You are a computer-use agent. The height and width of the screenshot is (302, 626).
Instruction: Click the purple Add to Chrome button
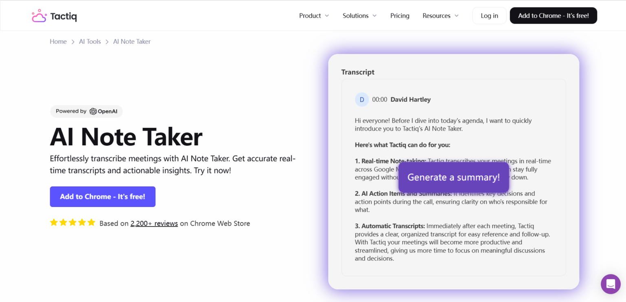102,196
